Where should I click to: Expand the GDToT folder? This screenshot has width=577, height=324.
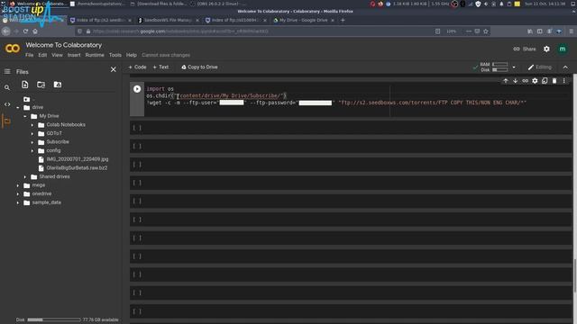[x=32, y=133]
